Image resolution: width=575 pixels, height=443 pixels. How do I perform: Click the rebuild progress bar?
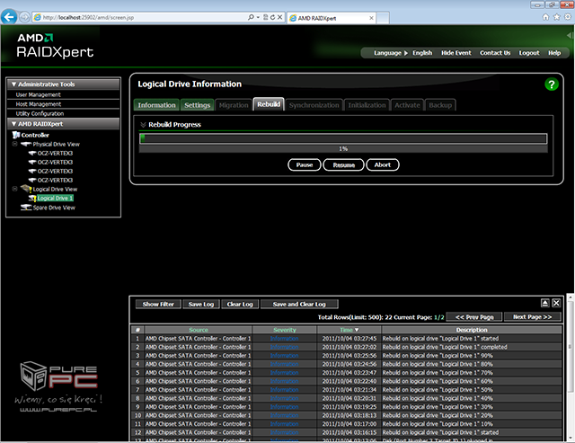coord(343,138)
